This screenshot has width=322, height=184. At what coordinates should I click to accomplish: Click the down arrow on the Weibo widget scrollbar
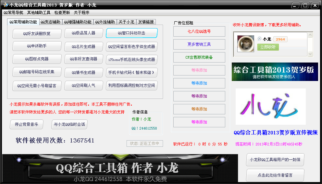coord(310,54)
